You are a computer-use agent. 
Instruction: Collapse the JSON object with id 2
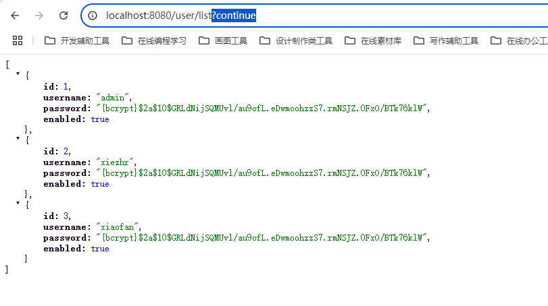(18, 138)
